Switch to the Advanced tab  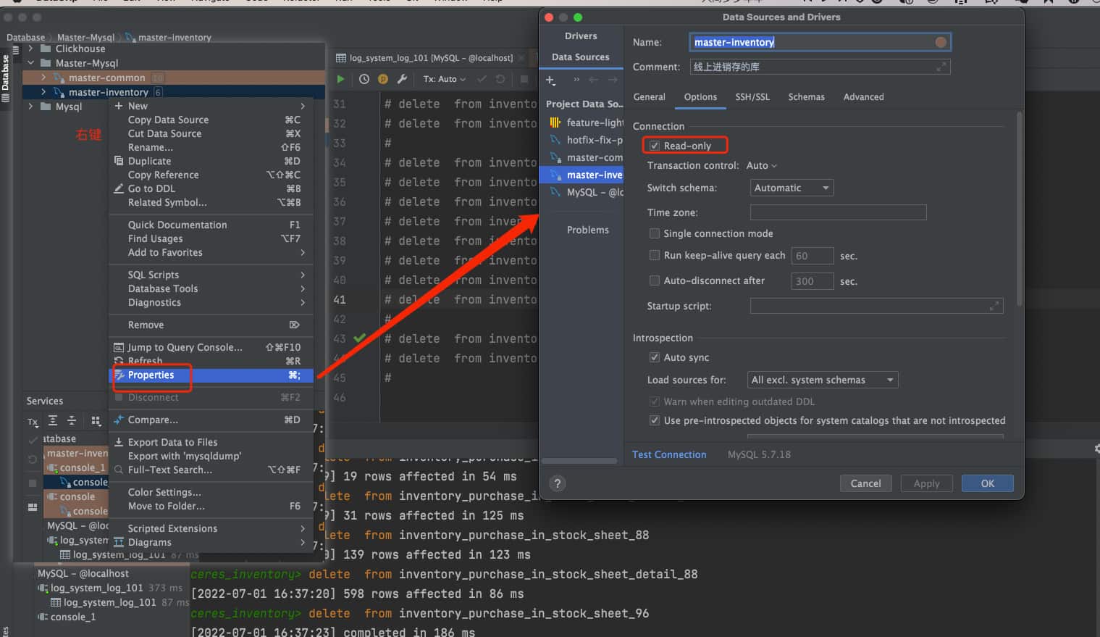[x=863, y=97]
